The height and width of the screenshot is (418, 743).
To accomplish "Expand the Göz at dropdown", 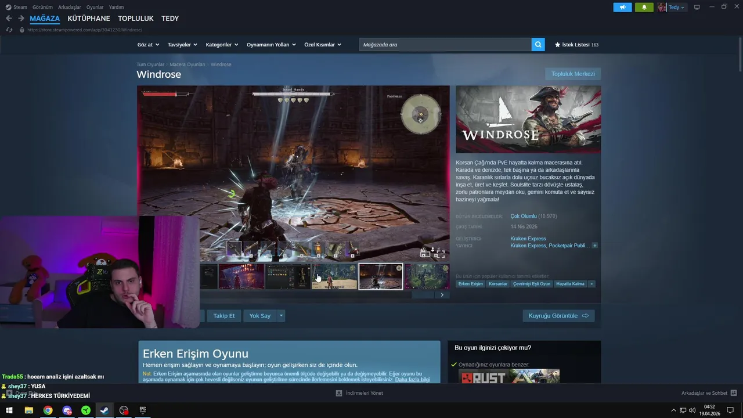I will click(148, 45).
